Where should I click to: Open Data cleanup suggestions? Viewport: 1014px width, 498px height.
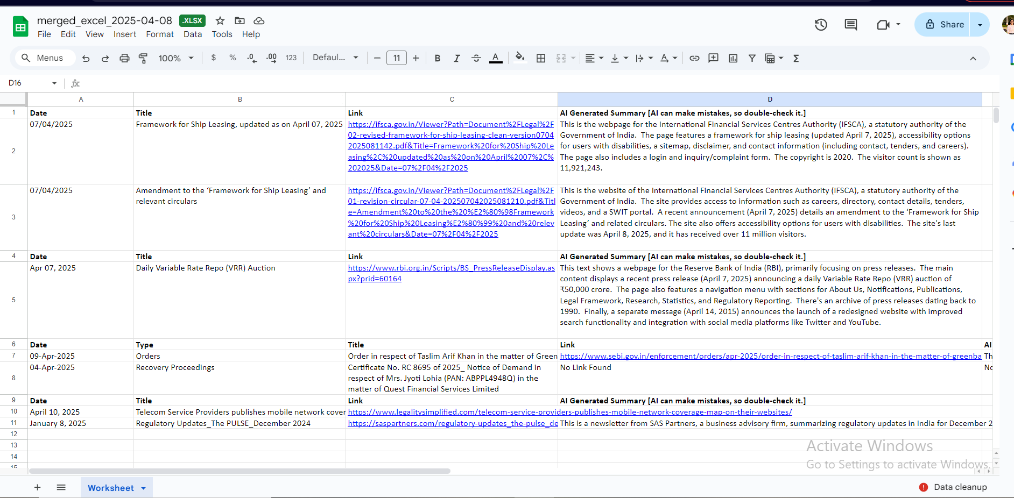[x=953, y=487]
